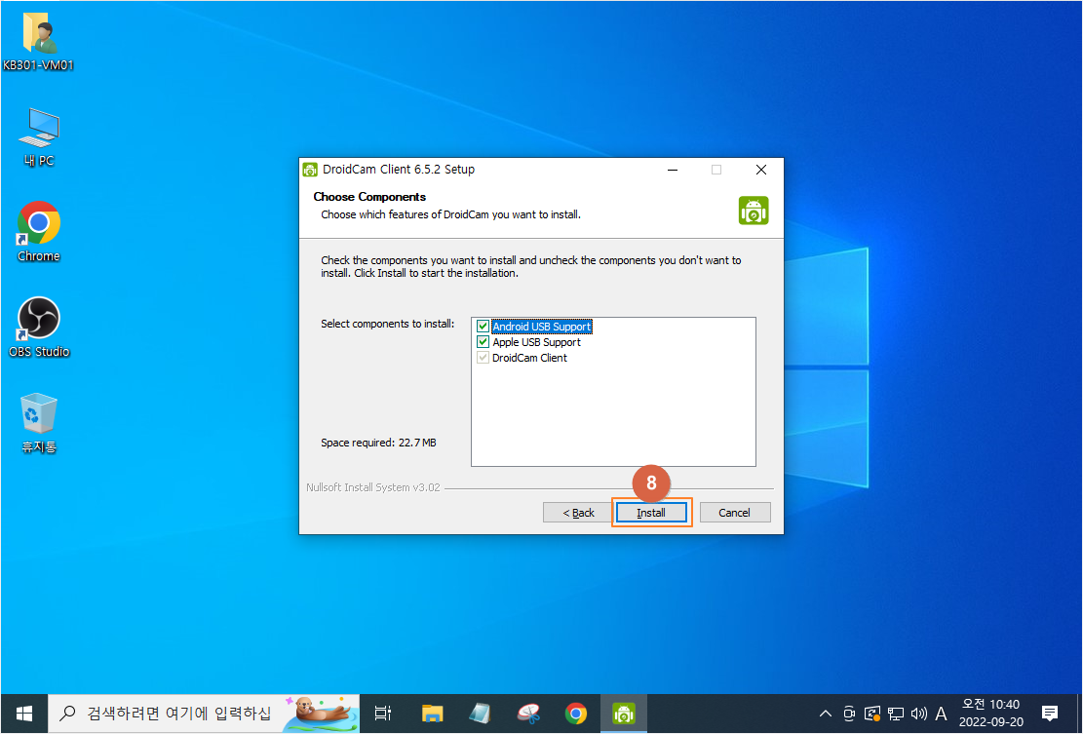Uncheck Apple USB Support component
The image size is (1083, 734).
tap(483, 342)
